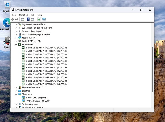The width and height of the screenshot is (165, 122).
Task: Expand the Netværkskort node
Action: click(x=16, y=38)
